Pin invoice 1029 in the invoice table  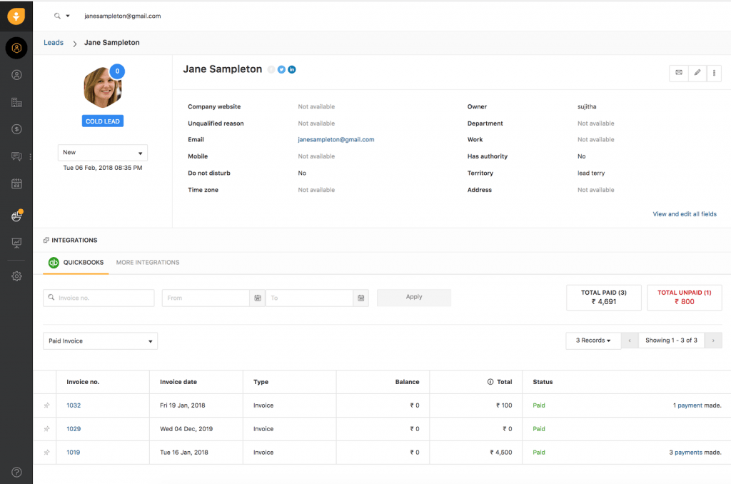tap(45, 428)
